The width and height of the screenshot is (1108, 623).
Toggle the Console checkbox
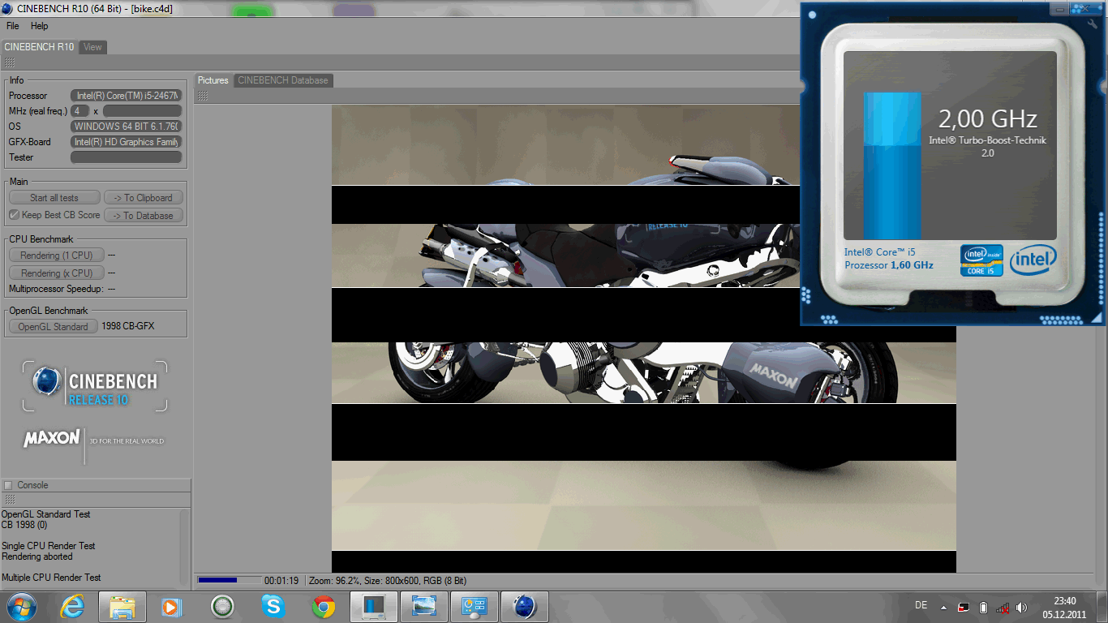pos(8,485)
